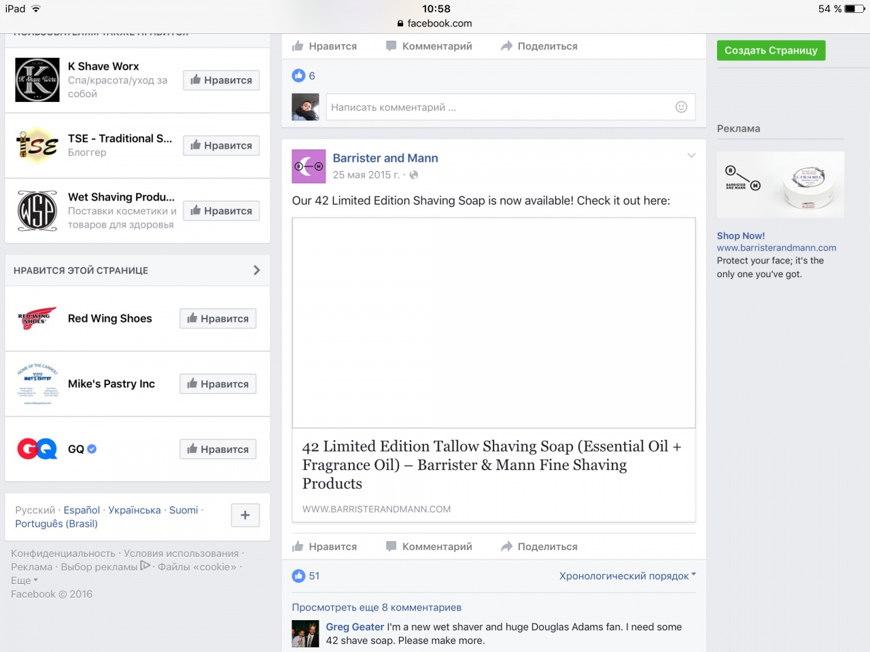Click public globe icon beside post date

pyautogui.click(x=414, y=175)
